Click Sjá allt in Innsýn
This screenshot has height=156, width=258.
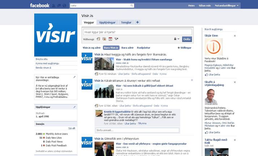(72, 128)
